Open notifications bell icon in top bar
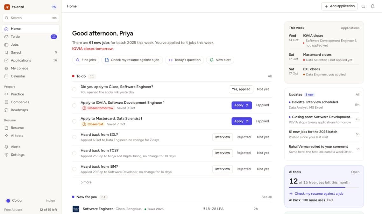 (x=373, y=6)
